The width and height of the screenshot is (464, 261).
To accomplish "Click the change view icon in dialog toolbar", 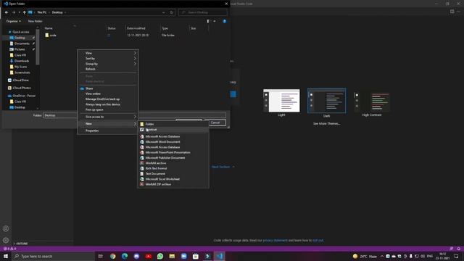I will point(208,21).
